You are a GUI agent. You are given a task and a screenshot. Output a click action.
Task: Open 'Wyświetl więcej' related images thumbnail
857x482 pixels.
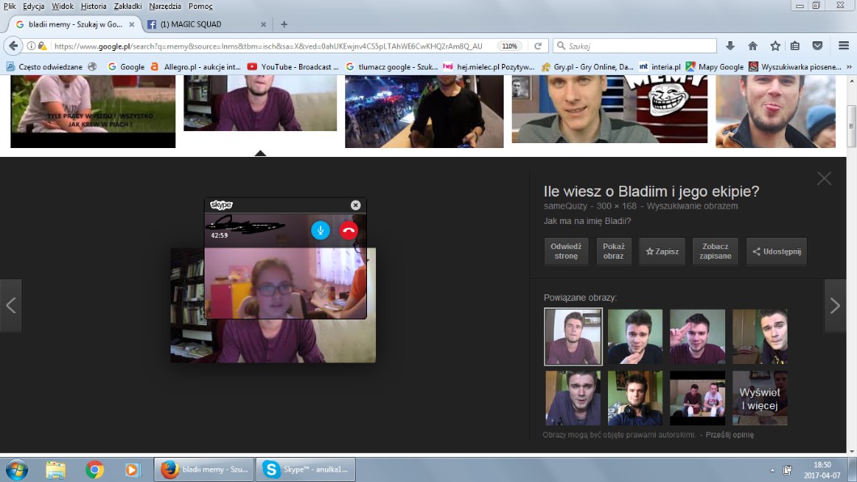(x=759, y=399)
